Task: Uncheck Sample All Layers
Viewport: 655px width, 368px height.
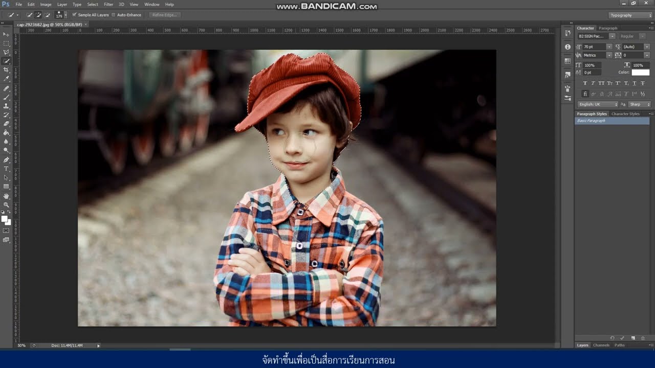Action: click(74, 15)
